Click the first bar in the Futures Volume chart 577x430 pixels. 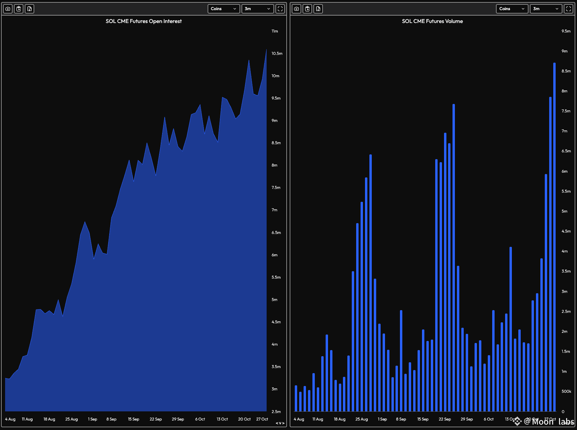coord(296,399)
